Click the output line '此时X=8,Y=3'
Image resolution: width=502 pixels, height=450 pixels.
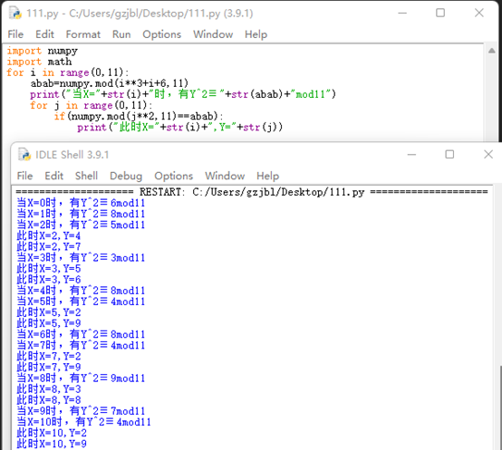[49, 389]
